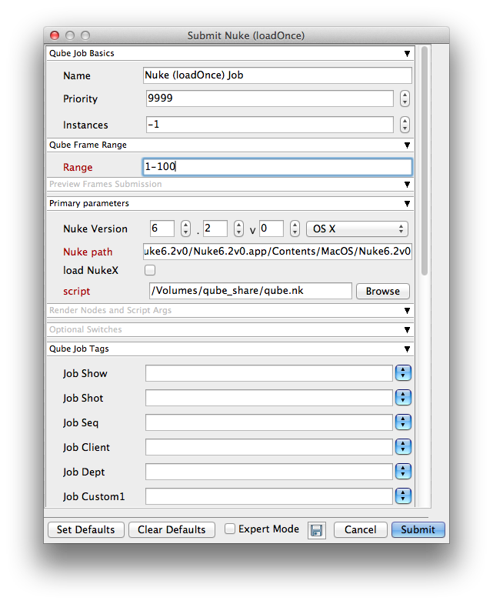This screenshot has height=604, width=493.
Task: Open the Job Custom1 dropdown arrow
Action: (403, 496)
